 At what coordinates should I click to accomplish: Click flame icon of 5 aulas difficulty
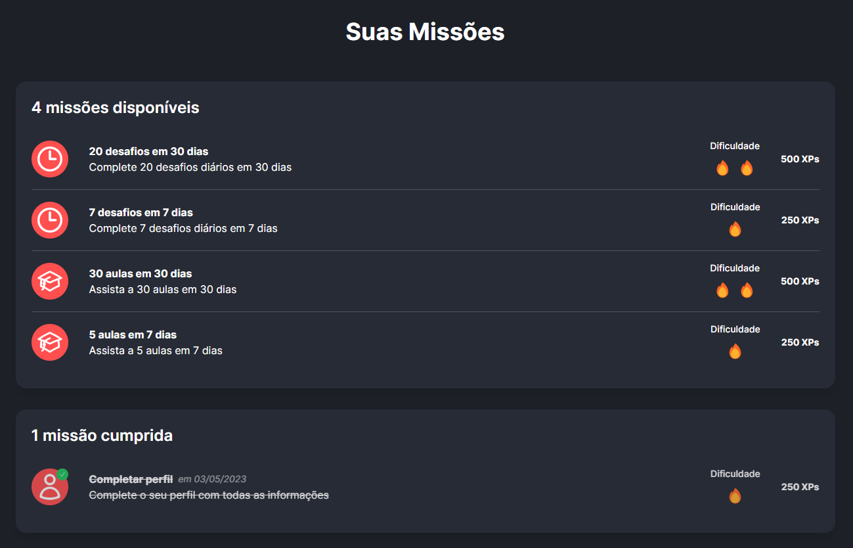pos(735,352)
